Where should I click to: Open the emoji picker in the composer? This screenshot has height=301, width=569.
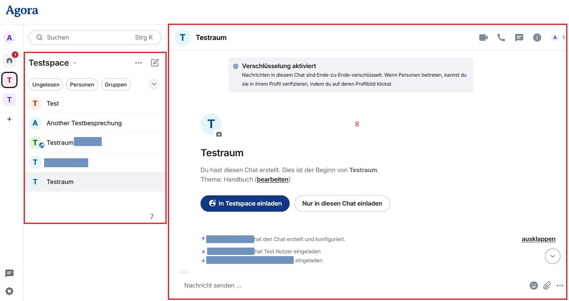(x=533, y=286)
